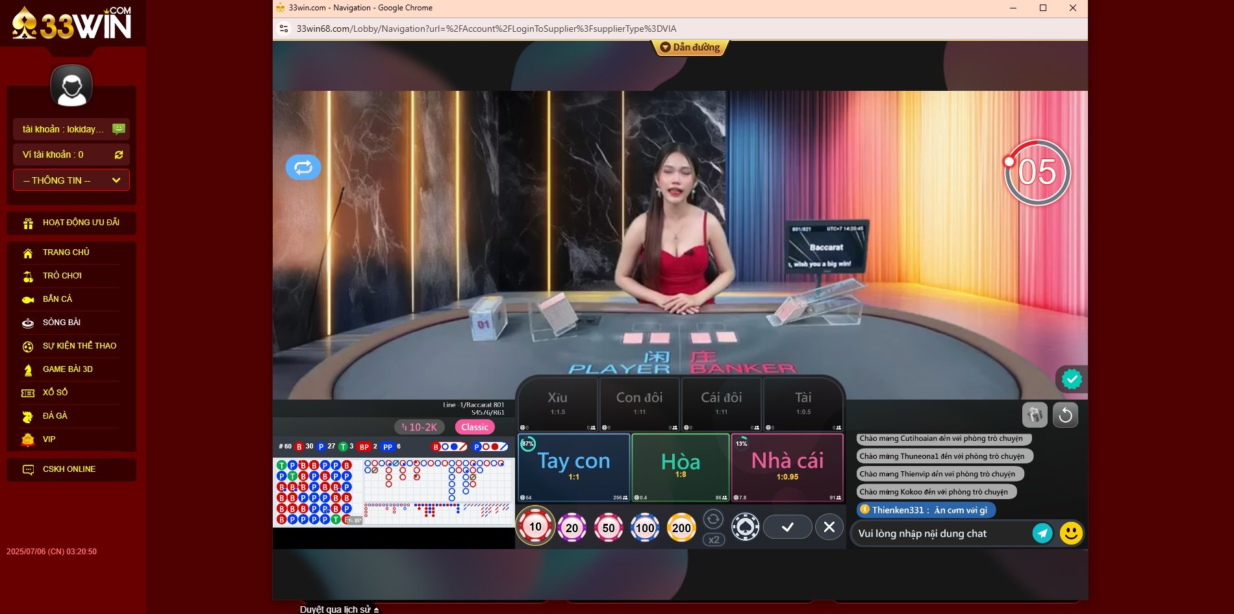Viewport: 1234px width, 614px height.
Task: Click the x2 double bet button
Action: (714, 539)
